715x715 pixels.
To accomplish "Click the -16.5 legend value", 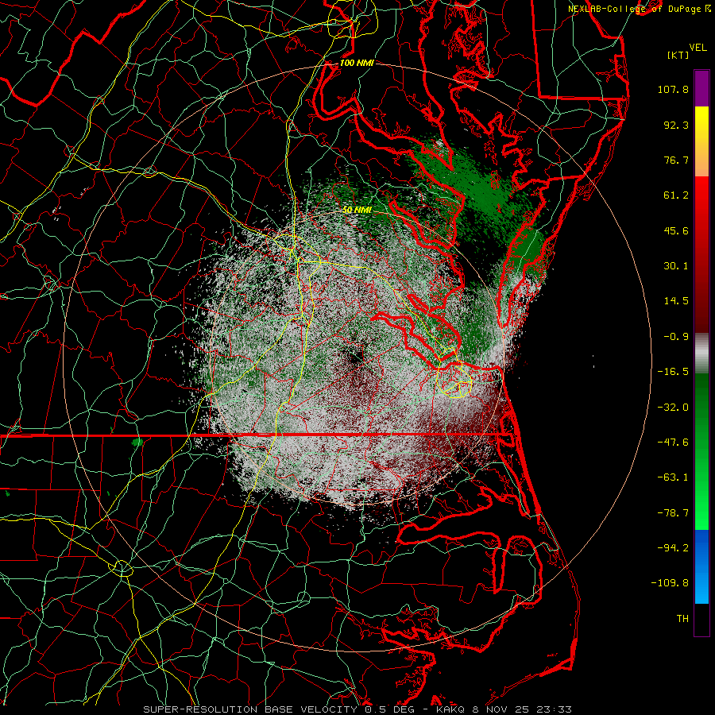I will pyautogui.click(x=673, y=372).
